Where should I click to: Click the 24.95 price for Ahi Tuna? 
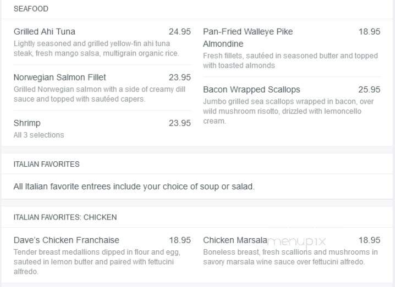[179, 32]
